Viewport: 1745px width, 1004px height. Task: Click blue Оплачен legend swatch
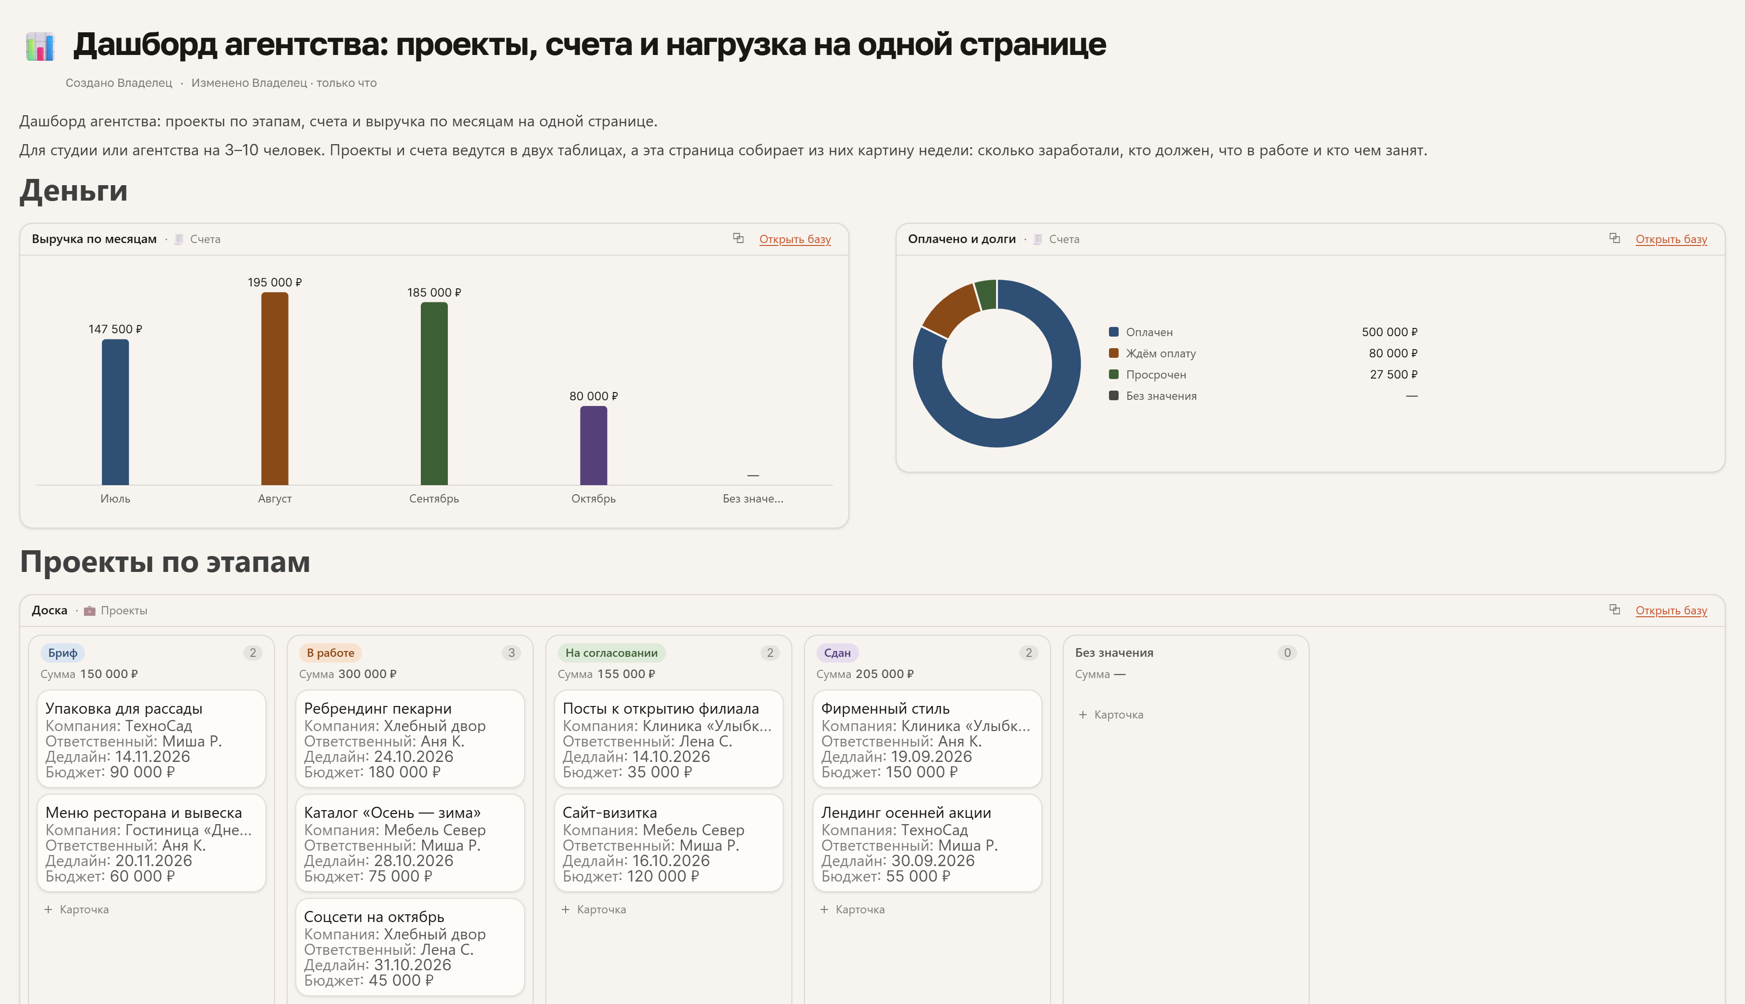click(x=1114, y=332)
